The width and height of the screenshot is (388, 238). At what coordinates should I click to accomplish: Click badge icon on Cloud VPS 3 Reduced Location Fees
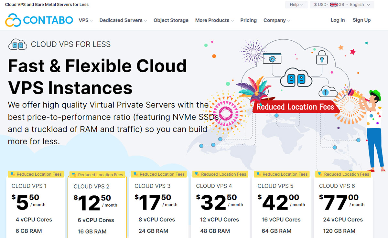tap(135, 174)
